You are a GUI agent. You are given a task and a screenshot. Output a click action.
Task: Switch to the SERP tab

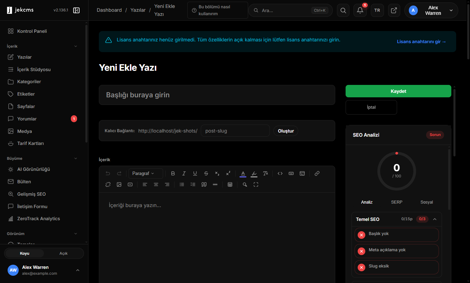(397, 202)
